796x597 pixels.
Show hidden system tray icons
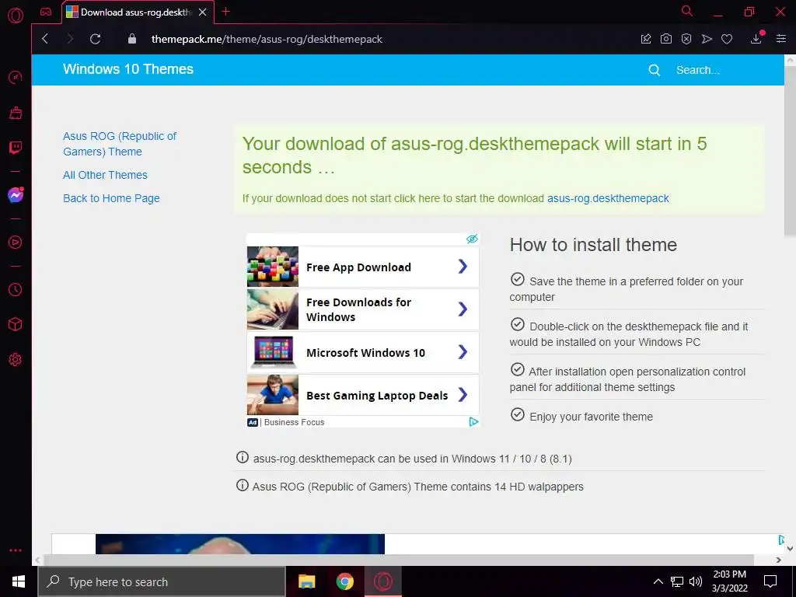pos(658,581)
